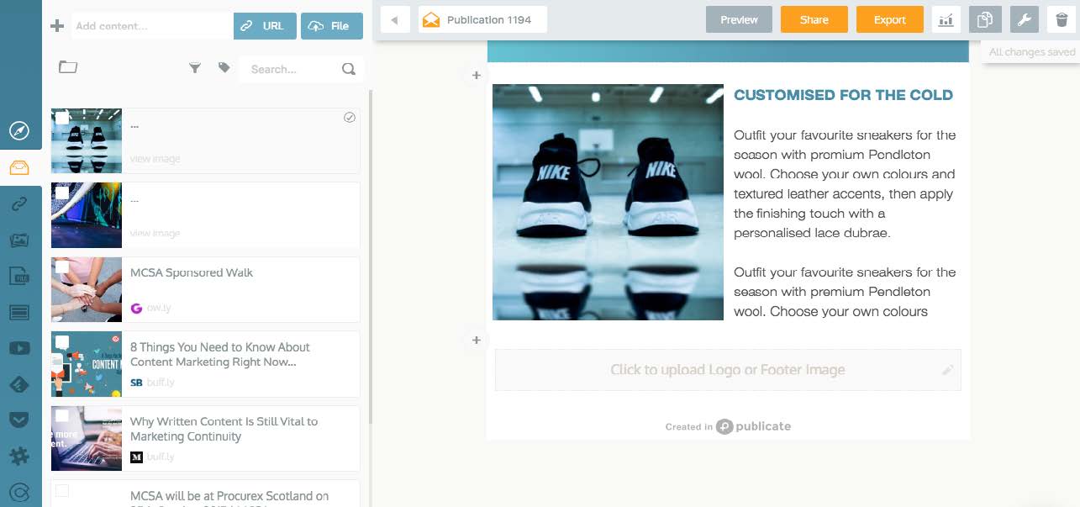
Task: Tick checkbox on Nike sneakers library item
Action: [62, 119]
